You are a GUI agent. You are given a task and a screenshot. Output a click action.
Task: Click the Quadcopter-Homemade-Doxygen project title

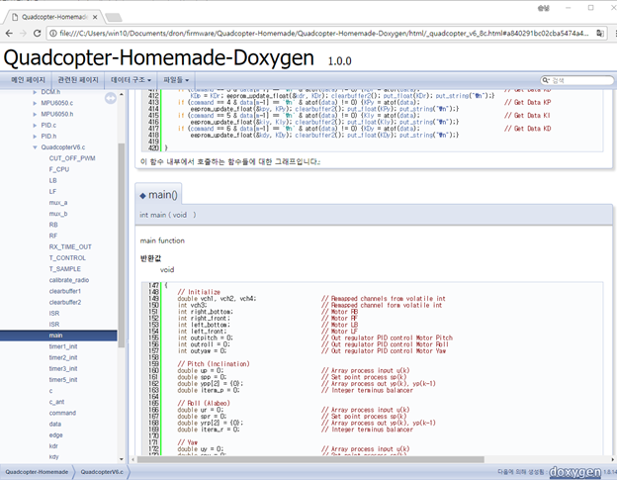coord(159,57)
